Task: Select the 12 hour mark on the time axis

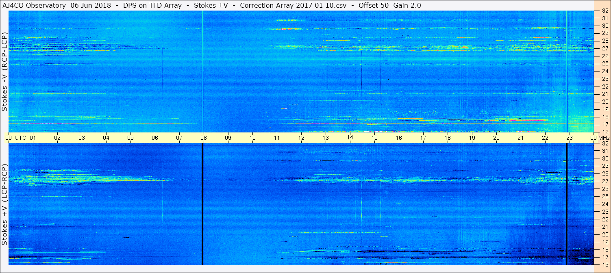Action: pos(301,138)
